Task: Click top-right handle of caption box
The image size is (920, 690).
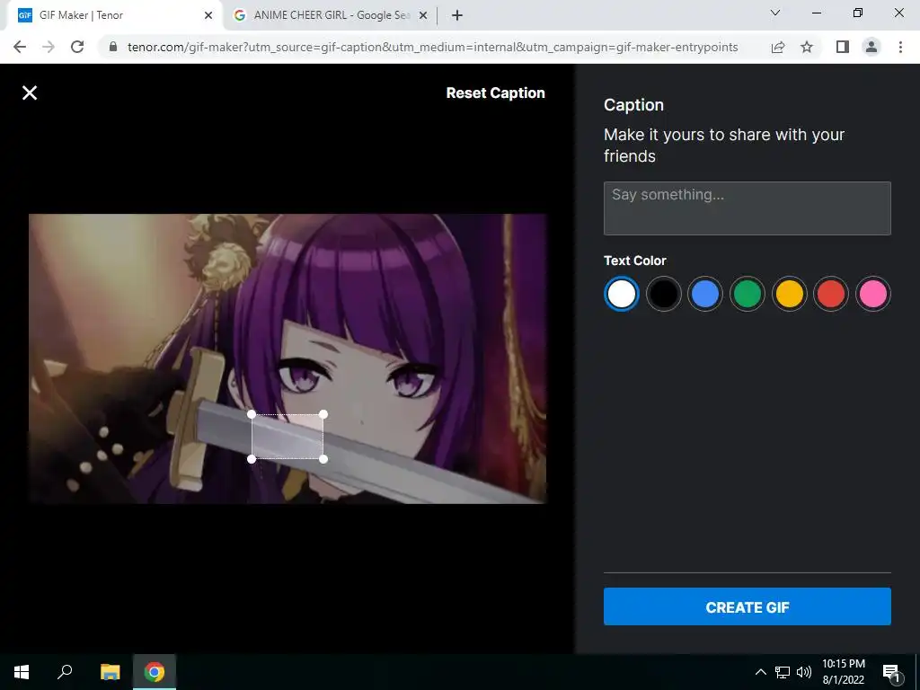Action: click(x=323, y=414)
